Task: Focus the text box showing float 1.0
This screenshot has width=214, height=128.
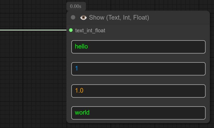Action: 138,91
